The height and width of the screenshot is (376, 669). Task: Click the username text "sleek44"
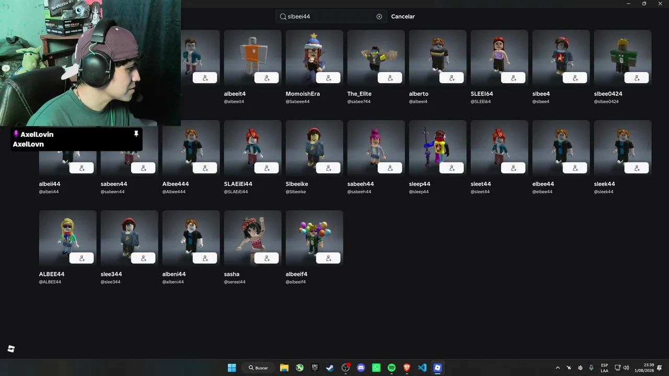(x=605, y=184)
